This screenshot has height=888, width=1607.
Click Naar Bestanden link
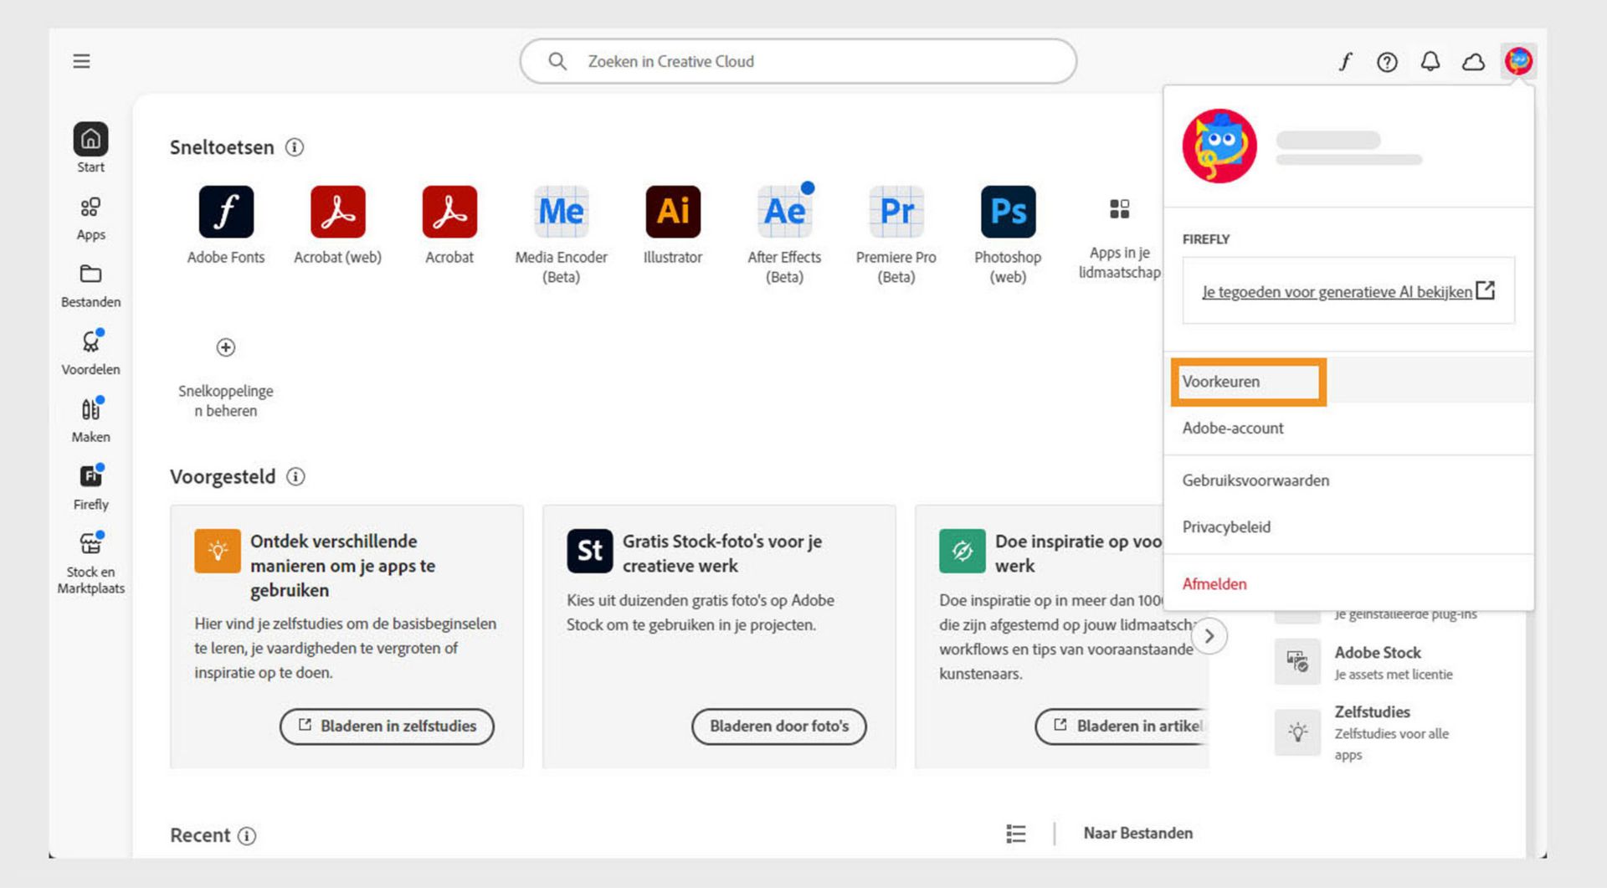tap(1137, 833)
